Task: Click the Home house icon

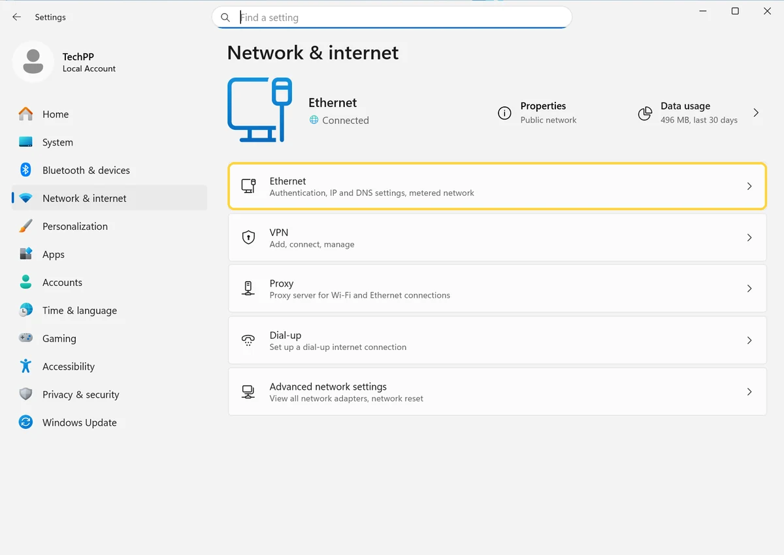Action: point(25,114)
